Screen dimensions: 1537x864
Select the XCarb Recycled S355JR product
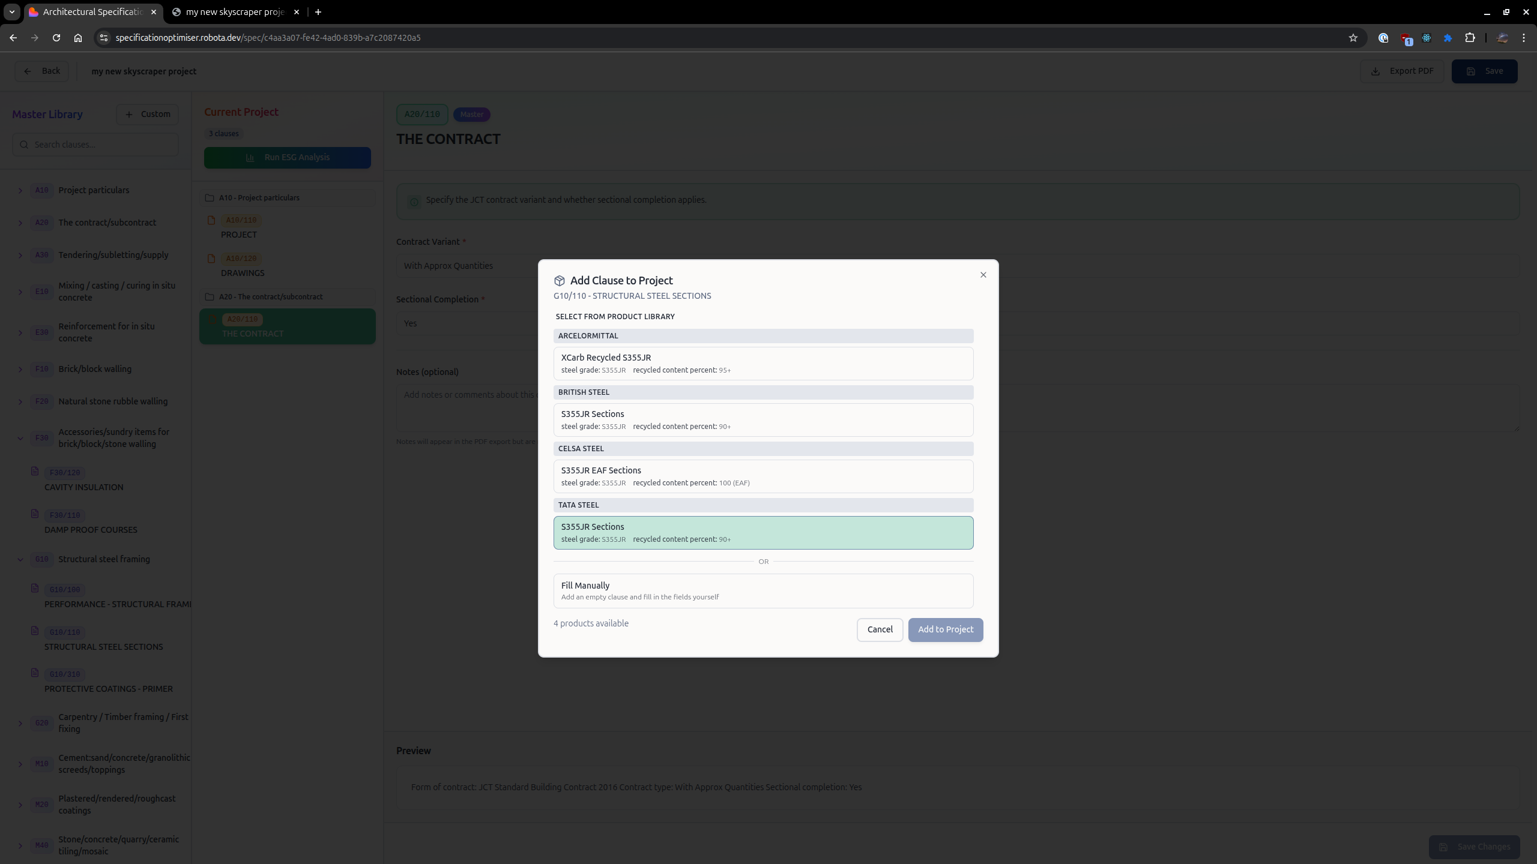pos(762,363)
